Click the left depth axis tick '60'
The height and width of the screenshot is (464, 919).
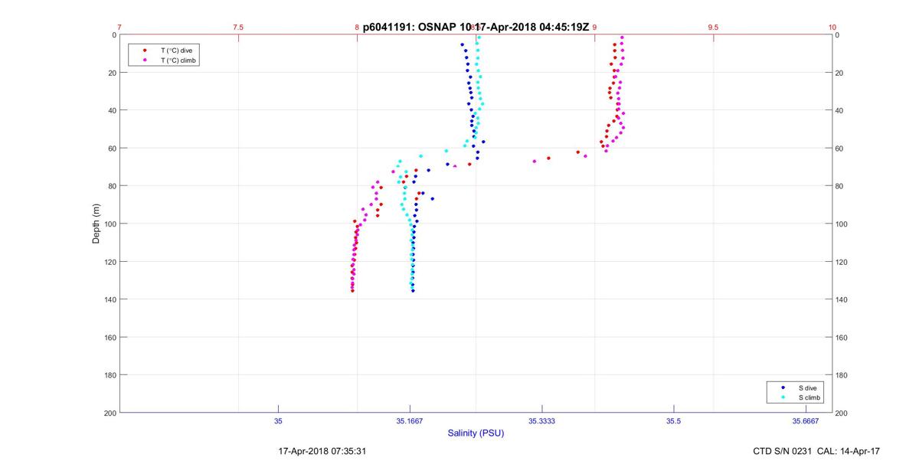(112, 148)
